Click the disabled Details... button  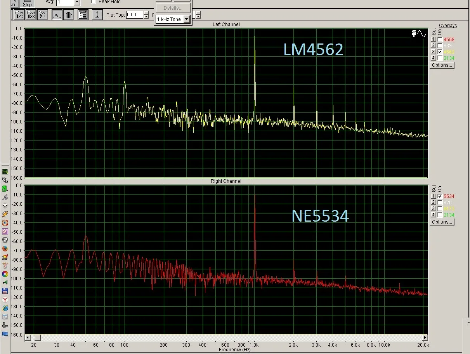(173, 8)
